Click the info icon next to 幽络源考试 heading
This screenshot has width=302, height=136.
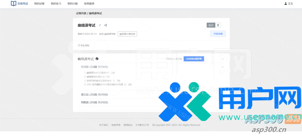97,59
